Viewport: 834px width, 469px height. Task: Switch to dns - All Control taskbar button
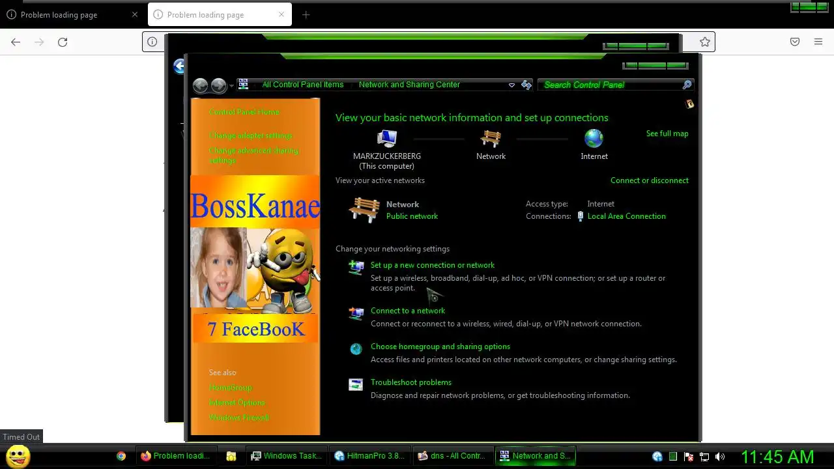[452, 456]
